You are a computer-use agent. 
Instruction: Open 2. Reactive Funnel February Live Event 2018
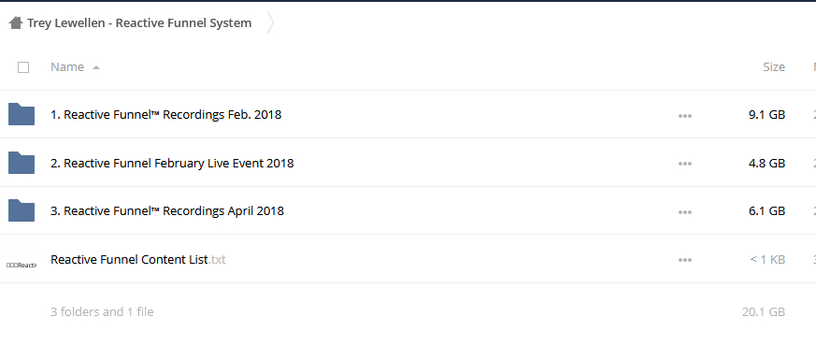(x=172, y=163)
